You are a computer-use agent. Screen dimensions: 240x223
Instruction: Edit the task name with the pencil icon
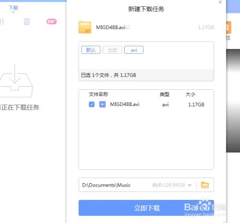(128, 27)
